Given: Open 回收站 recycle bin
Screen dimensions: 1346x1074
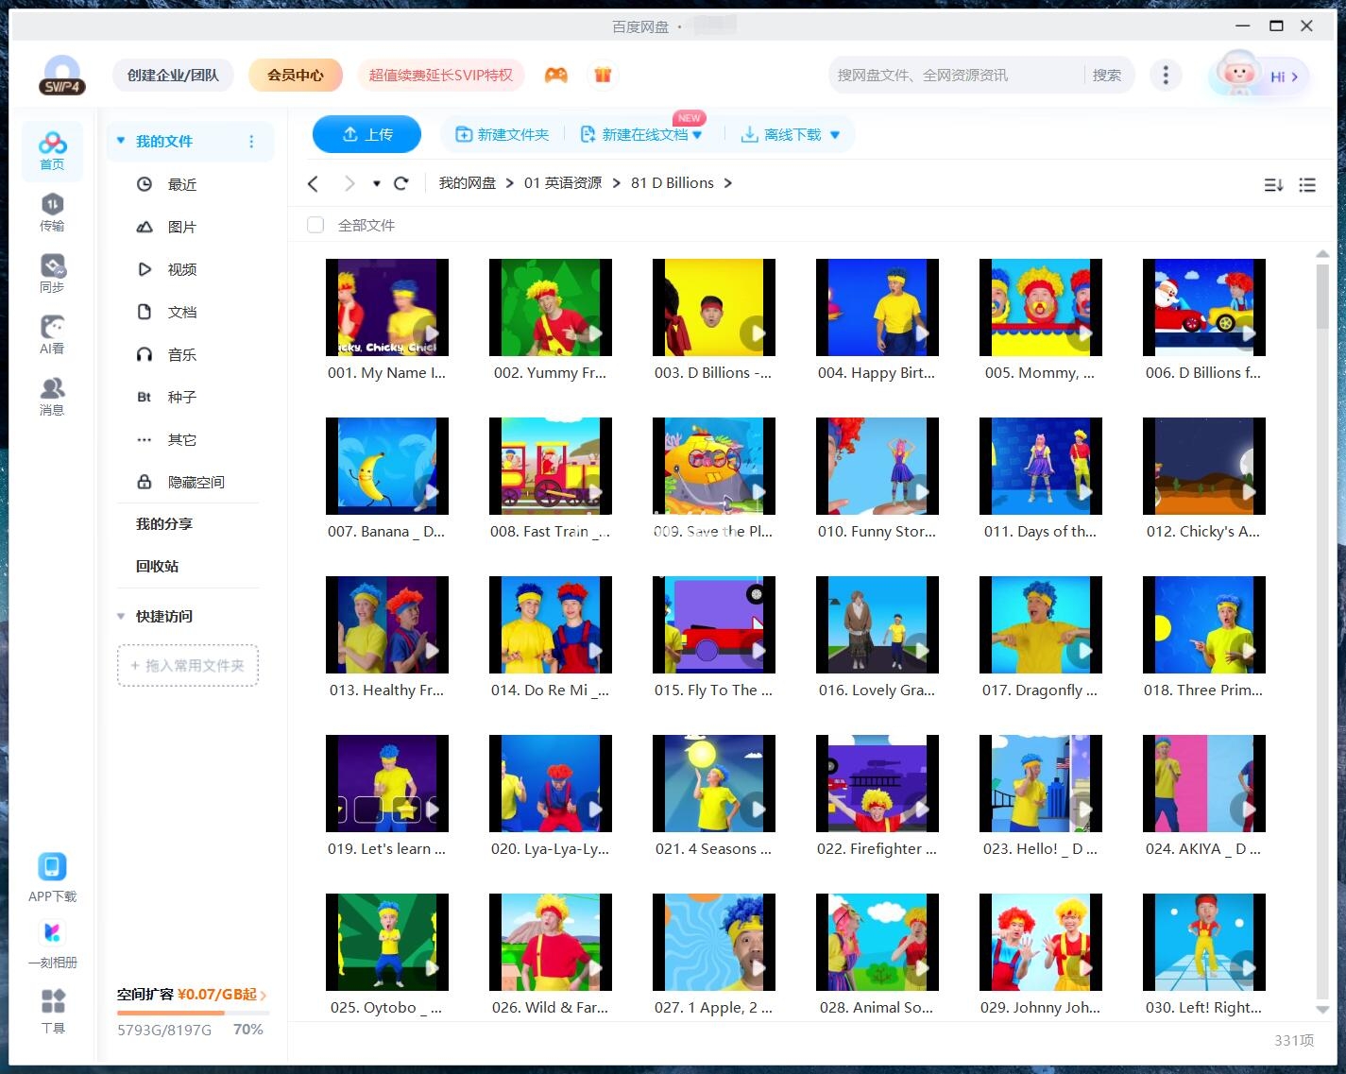Looking at the screenshot, I should [157, 566].
